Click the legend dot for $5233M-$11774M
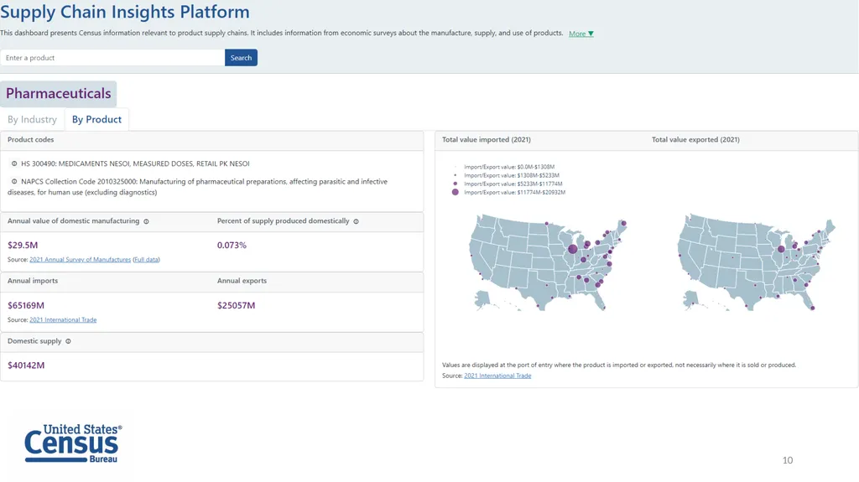Screen dimensions: 859x482 pyautogui.click(x=455, y=184)
